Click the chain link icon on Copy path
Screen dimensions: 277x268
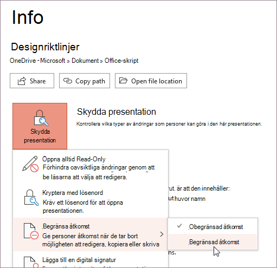68,81
